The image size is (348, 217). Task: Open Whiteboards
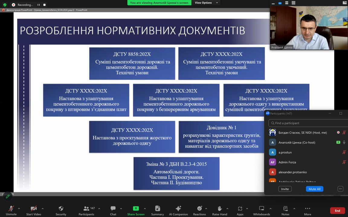262,210
